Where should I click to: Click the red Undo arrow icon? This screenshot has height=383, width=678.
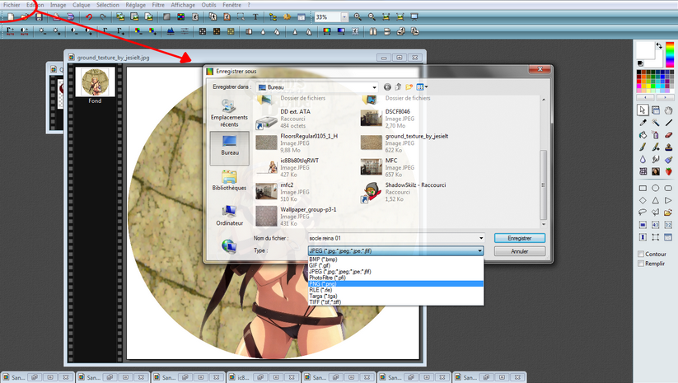tap(89, 16)
